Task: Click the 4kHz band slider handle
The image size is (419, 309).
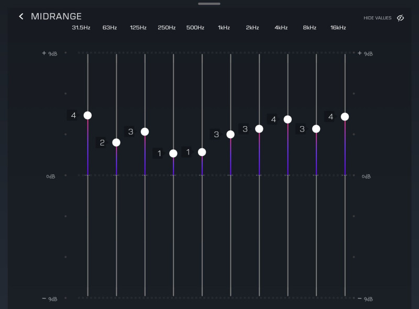Action: [x=288, y=119]
